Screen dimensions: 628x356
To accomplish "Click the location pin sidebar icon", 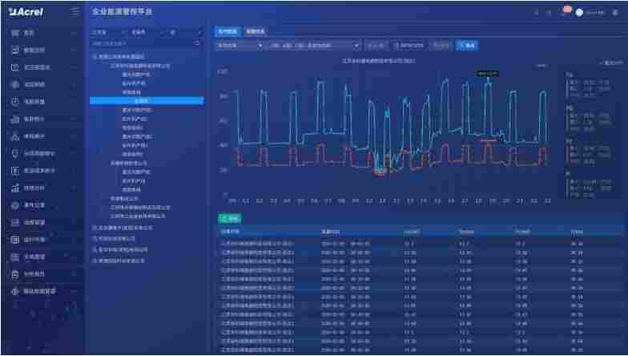I will tap(15, 153).
